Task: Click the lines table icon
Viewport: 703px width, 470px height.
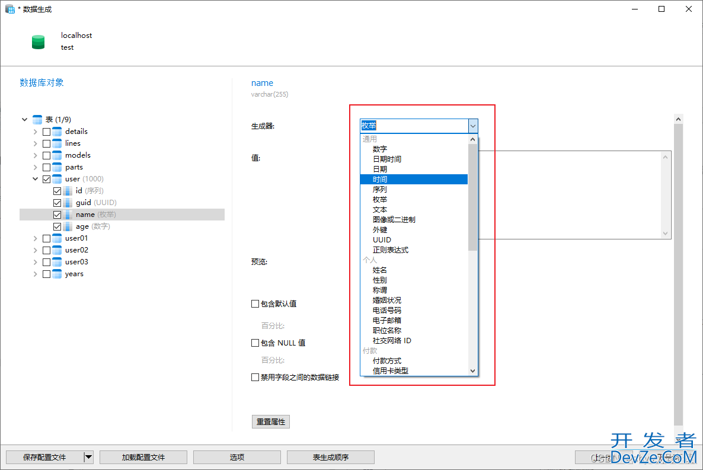Action: tap(57, 143)
